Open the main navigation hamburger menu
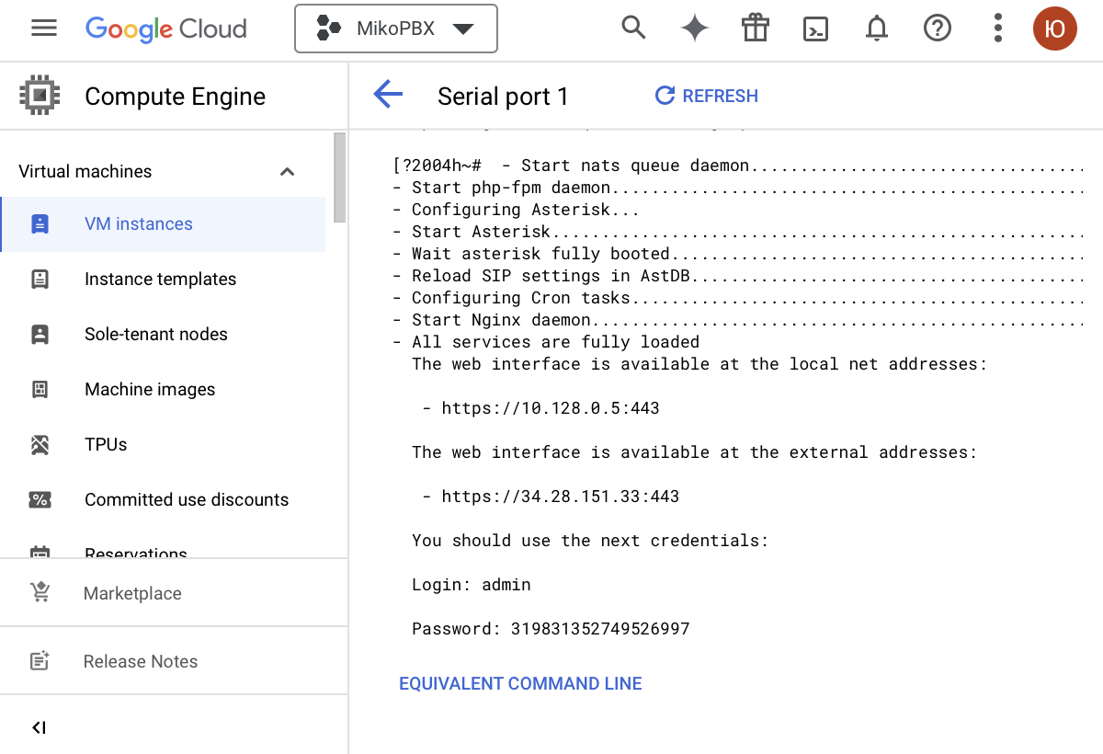 [x=44, y=29]
